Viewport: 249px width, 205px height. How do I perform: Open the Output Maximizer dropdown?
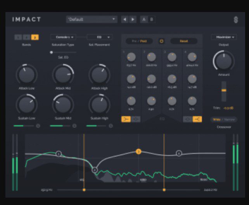[x=224, y=37]
